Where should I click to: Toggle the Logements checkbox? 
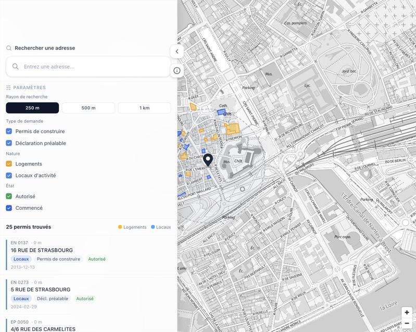[x=9, y=164]
